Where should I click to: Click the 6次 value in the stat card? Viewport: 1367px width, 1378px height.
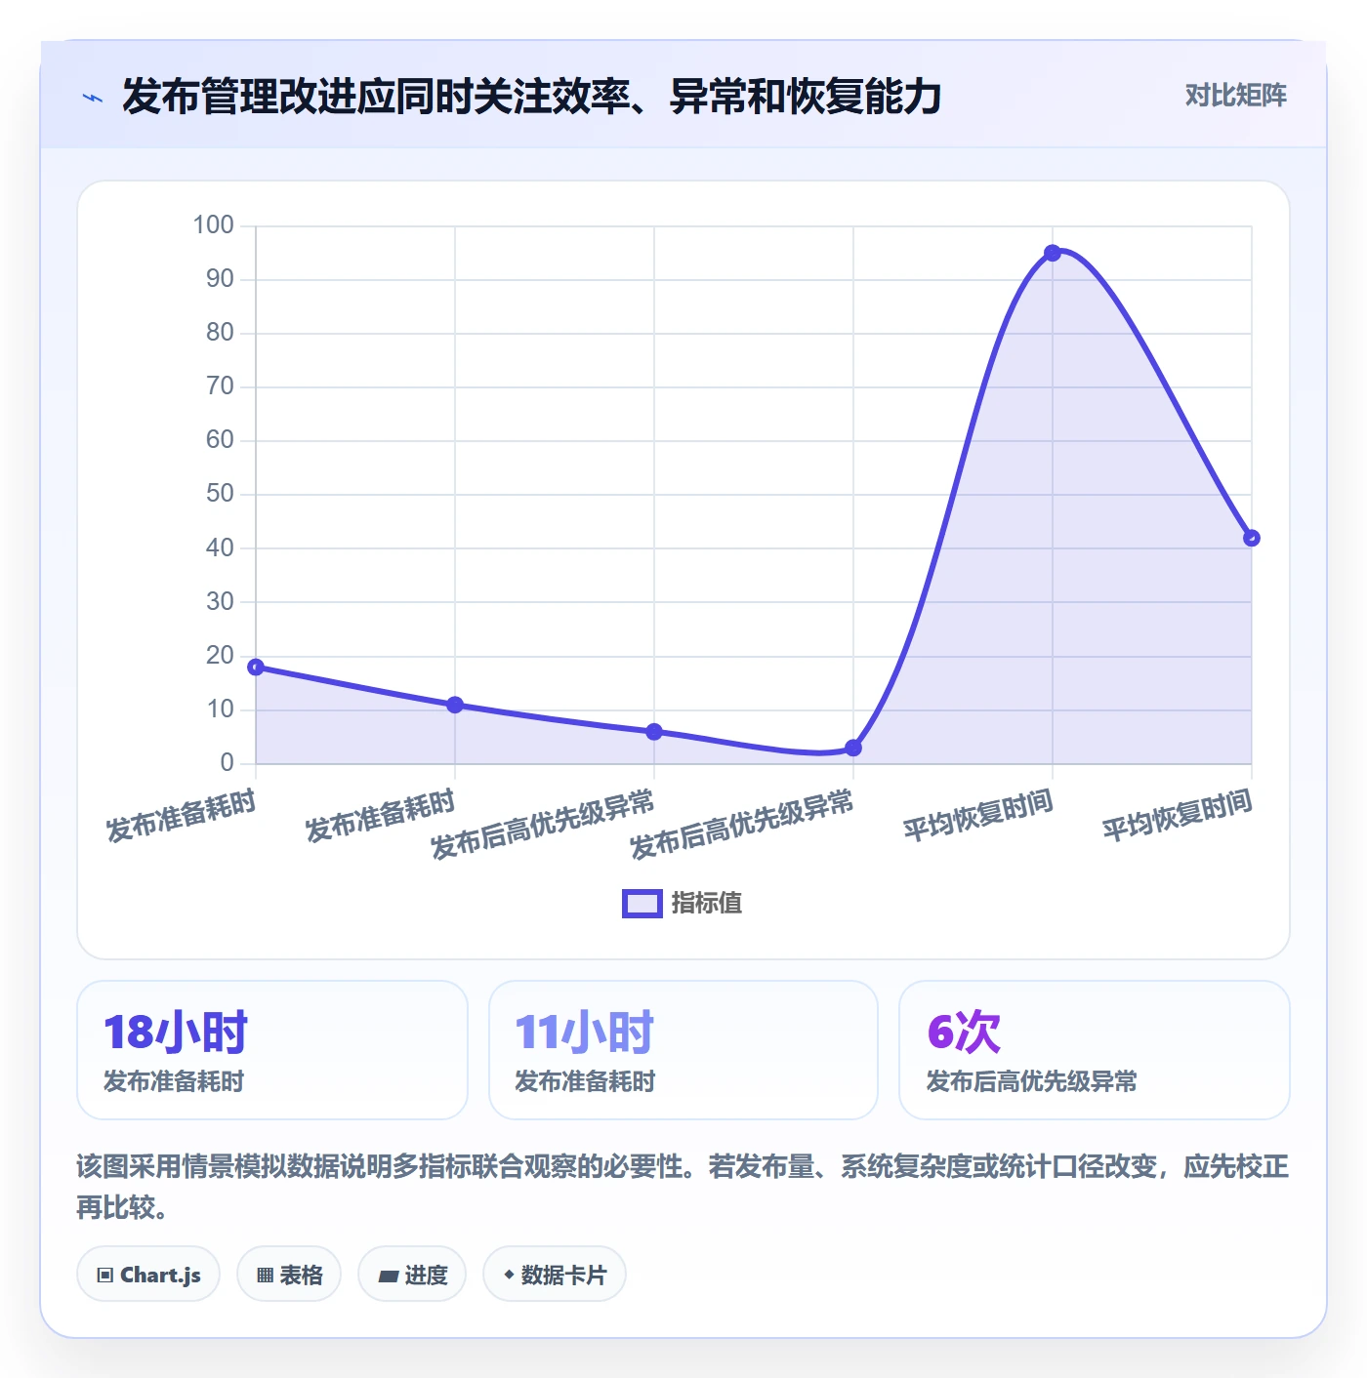tap(964, 1032)
